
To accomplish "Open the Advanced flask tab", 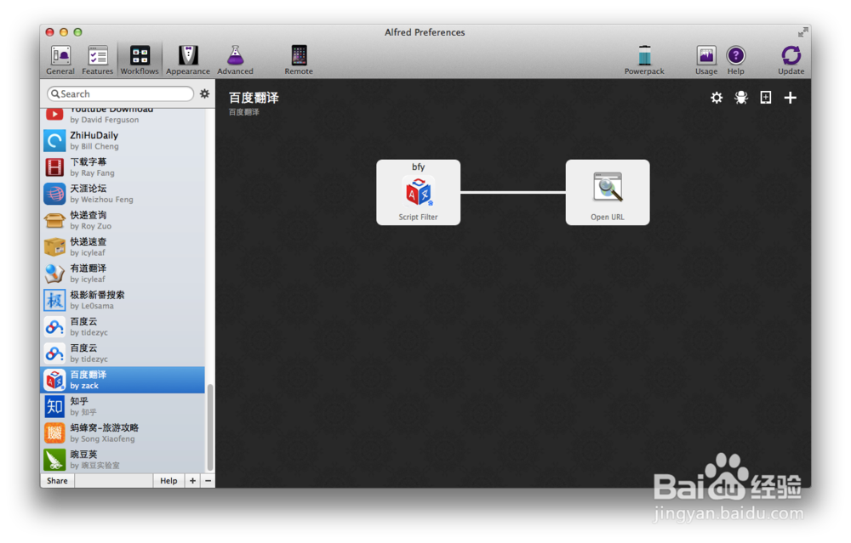I will tap(235, 59).
